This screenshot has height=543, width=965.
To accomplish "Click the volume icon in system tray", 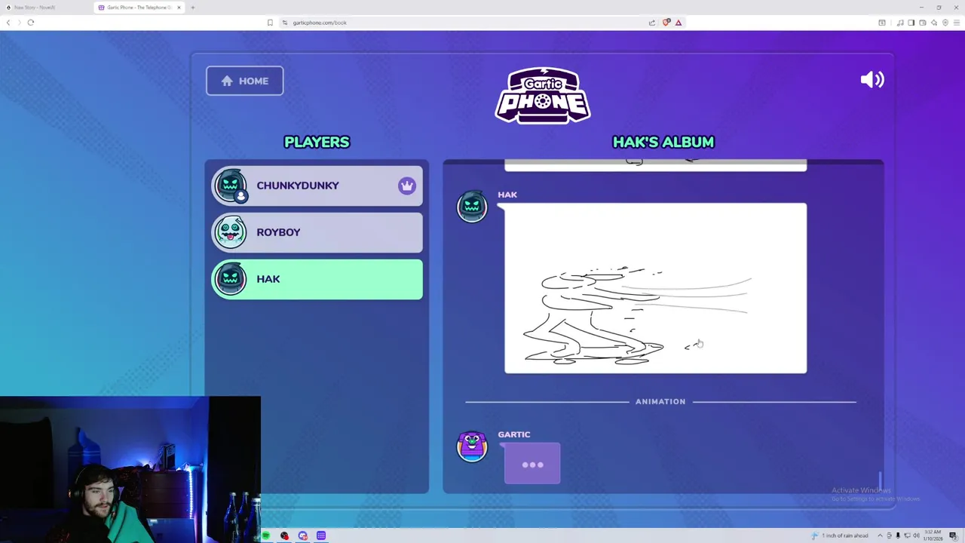I will click(x=916, y=535).
